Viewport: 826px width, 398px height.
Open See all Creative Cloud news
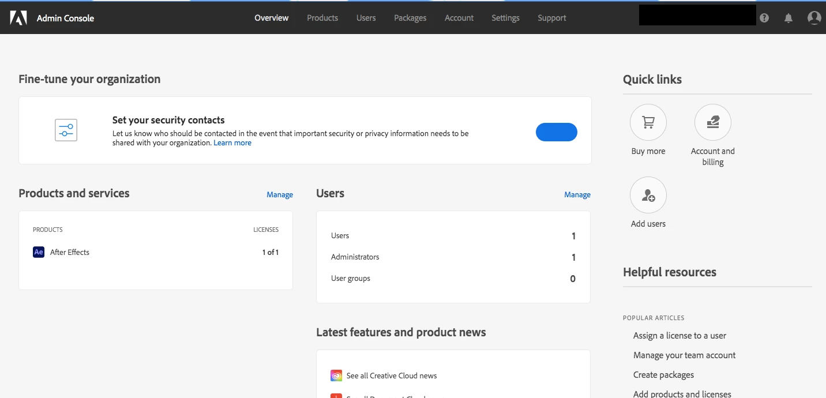[392, 376]
